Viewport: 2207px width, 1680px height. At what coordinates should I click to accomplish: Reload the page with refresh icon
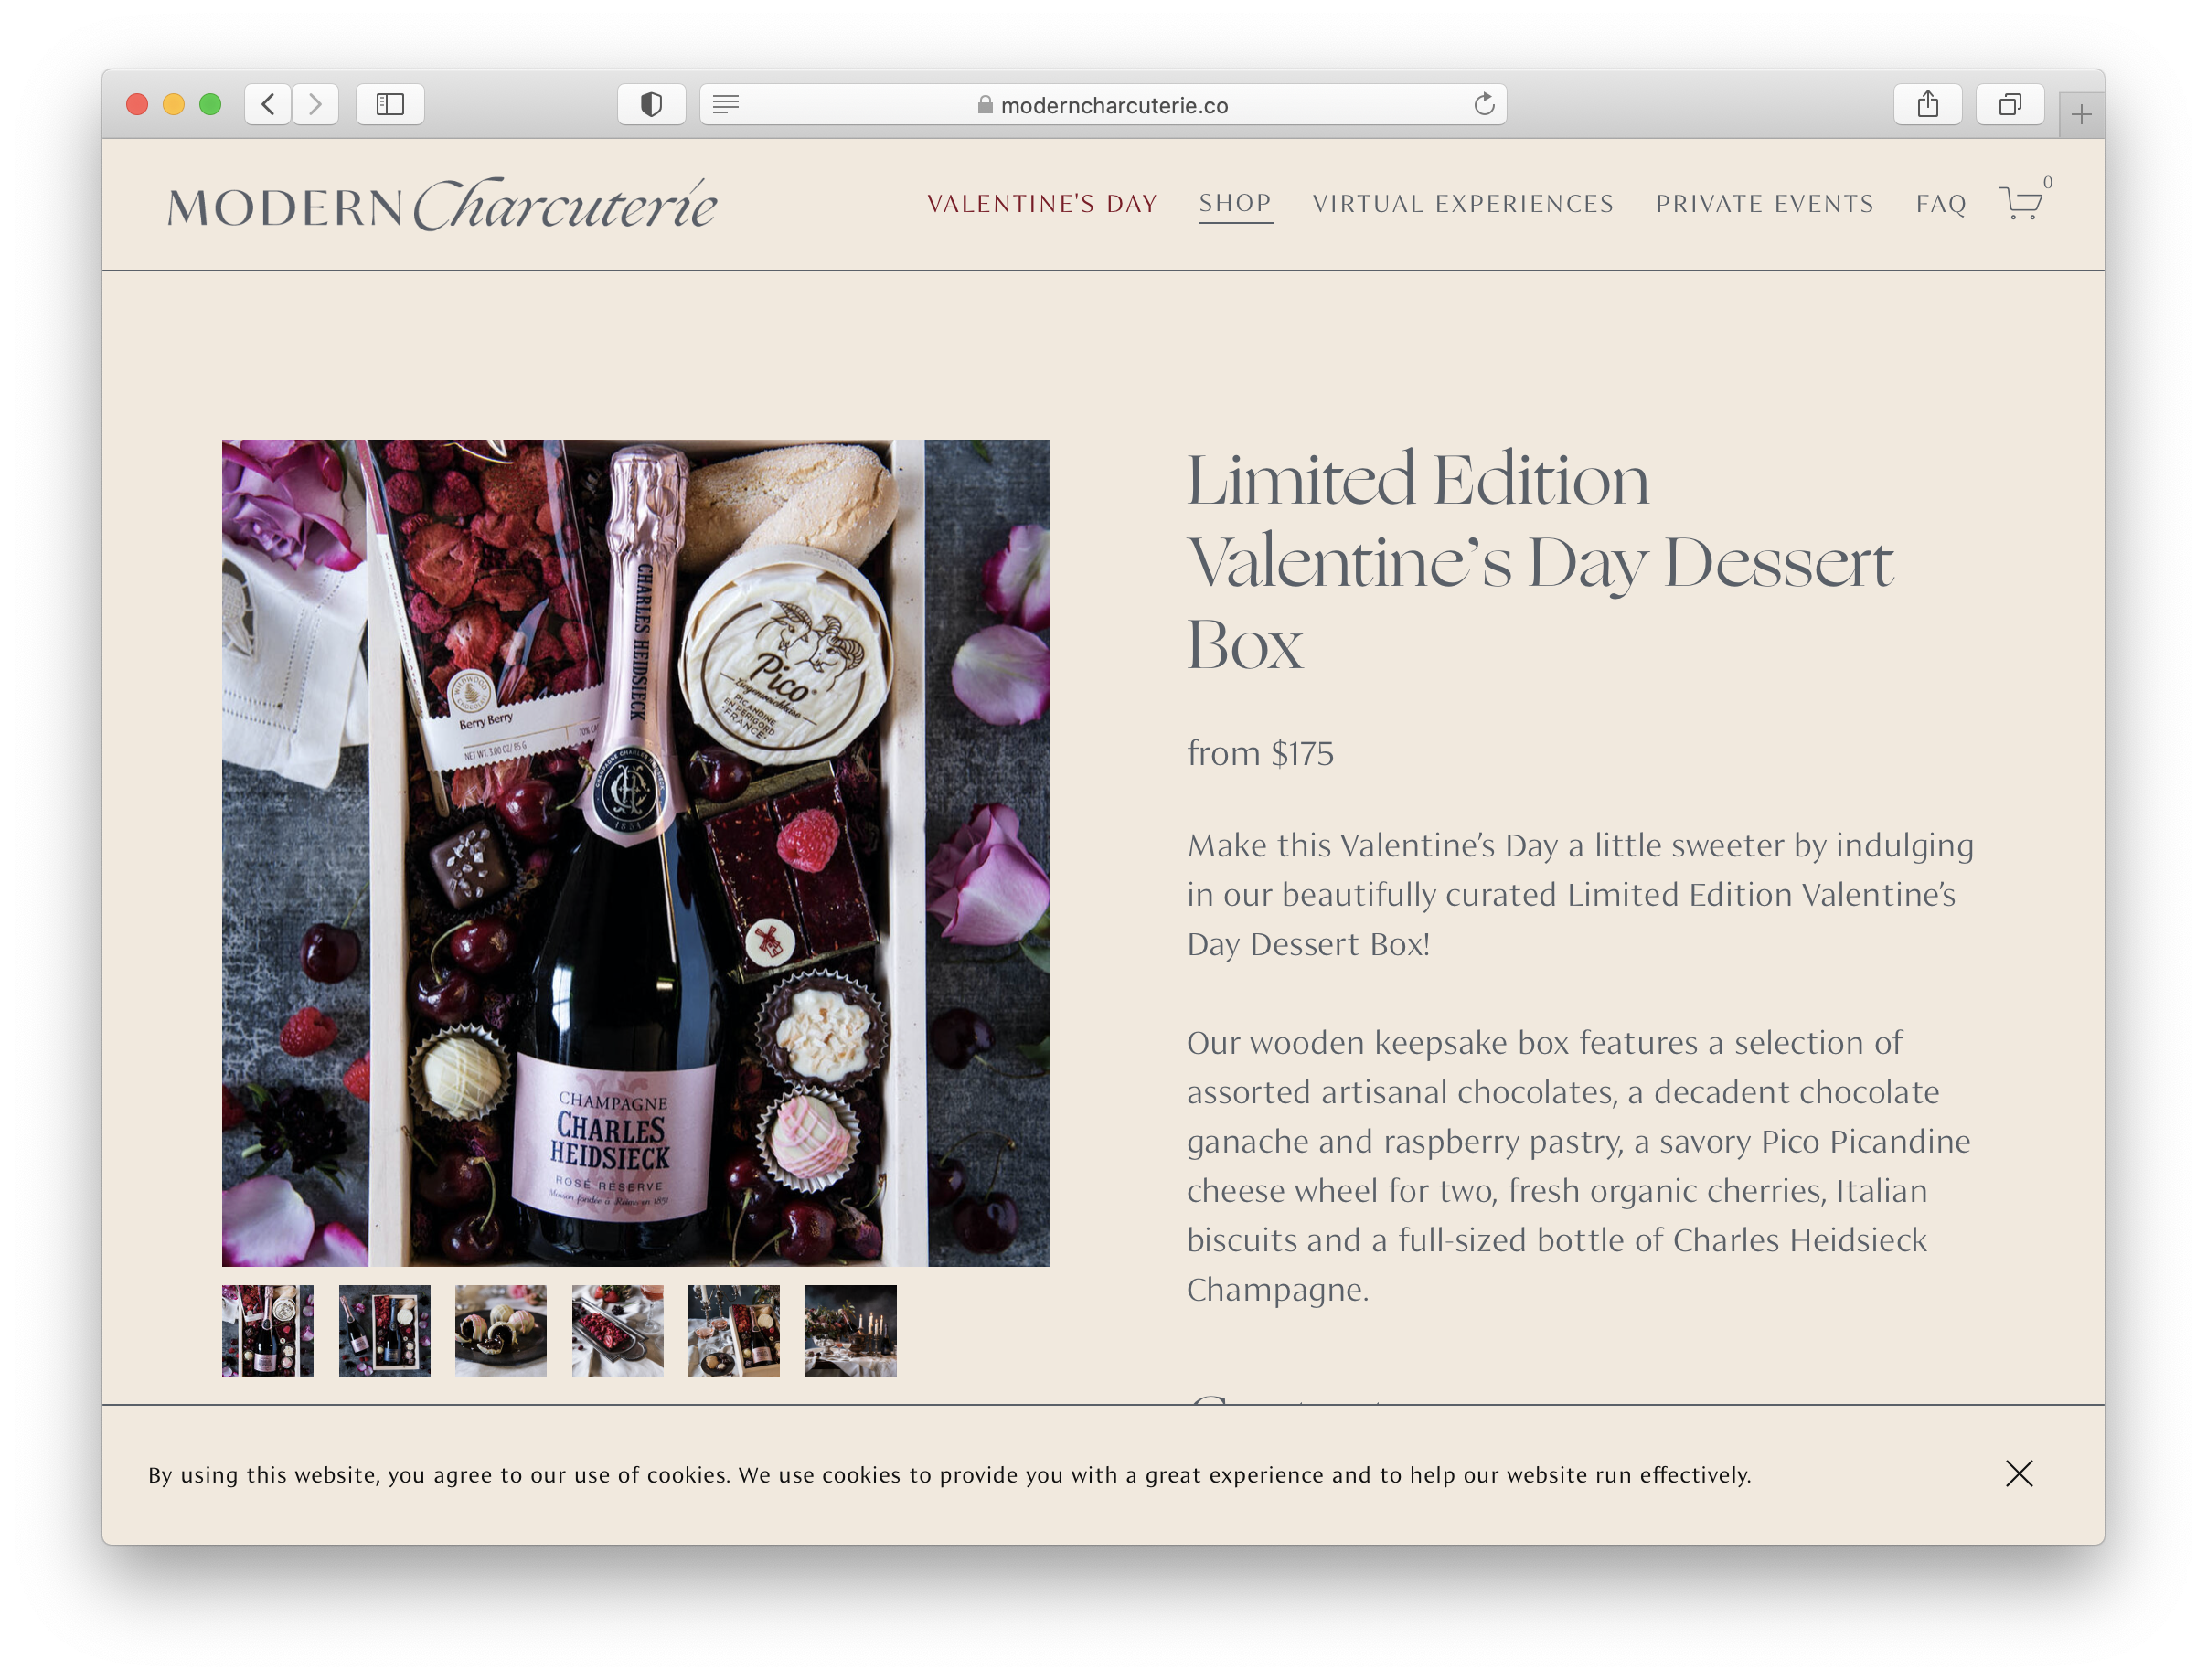[x=1484, y=104]
